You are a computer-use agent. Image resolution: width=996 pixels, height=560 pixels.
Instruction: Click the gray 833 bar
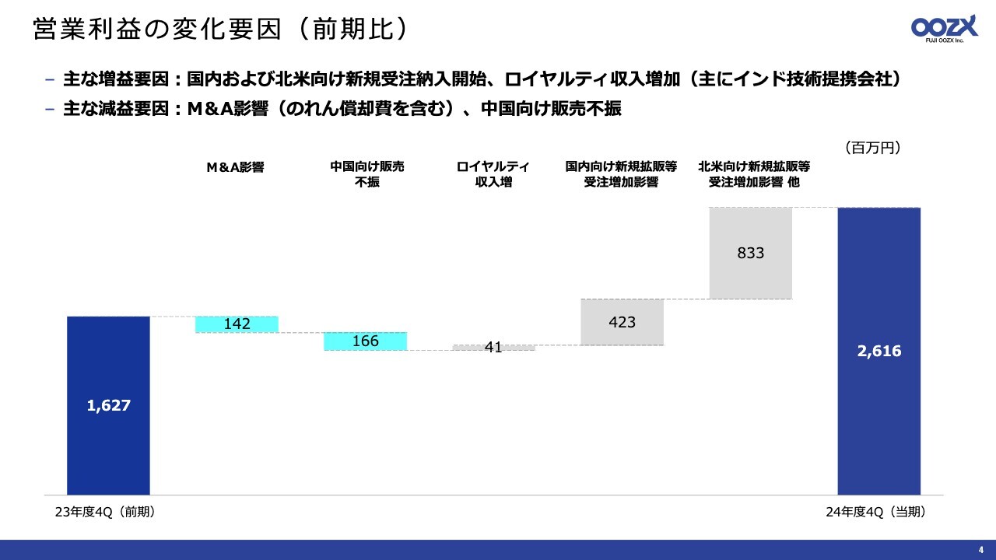(x=751, y=253)
